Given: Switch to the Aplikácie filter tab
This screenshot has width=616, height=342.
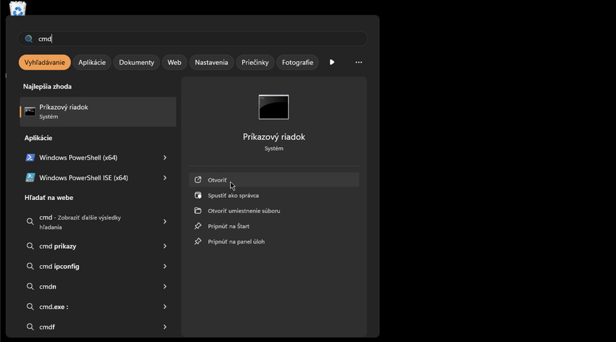Looking at the screenshot, I should tap(92, 63).
